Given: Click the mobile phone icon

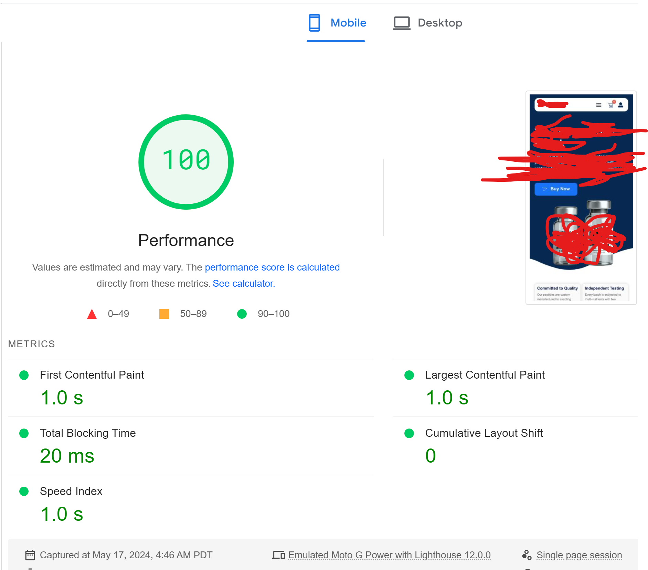Looking at the screenshot, I should pyautogui.click(x=314, y=23).
